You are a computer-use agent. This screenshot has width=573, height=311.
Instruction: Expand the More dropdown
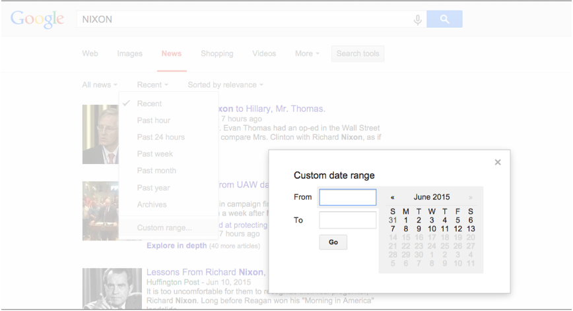point(307,53)
